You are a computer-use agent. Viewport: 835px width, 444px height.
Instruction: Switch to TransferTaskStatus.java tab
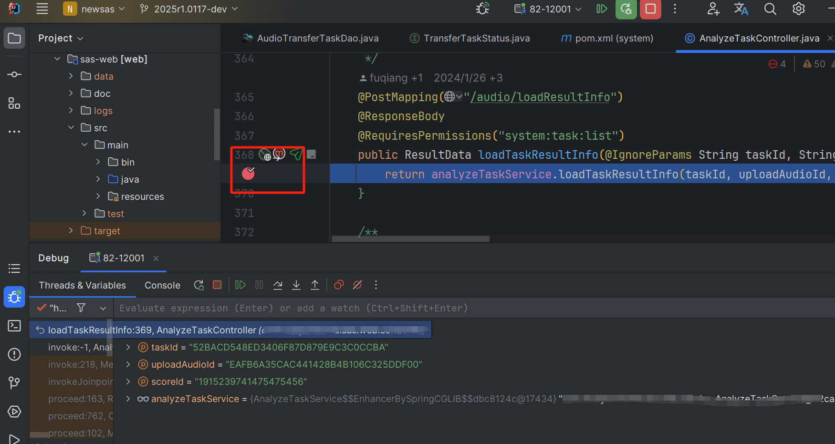pyautogui.click(x=470, y=38)
